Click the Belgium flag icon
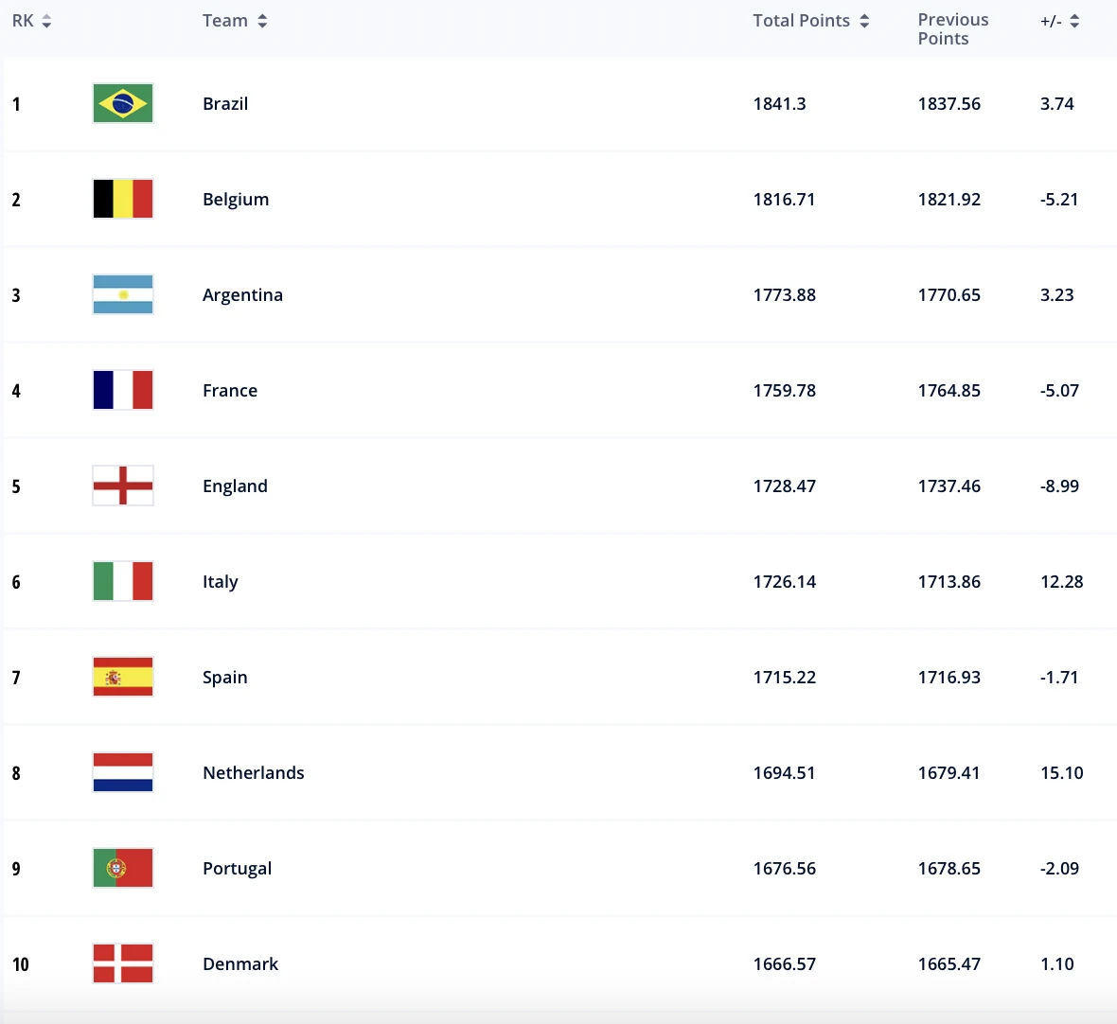The height and width of the screenshot is (1024, 1117). [122, 199]
